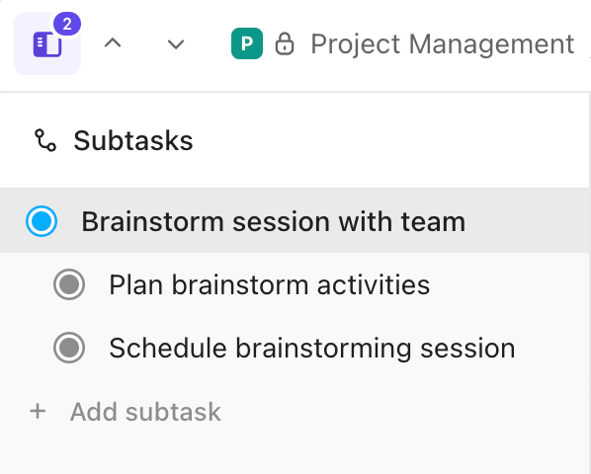Click empty space right of Subtasks heading
591x474 pixels.
(388, 140)
